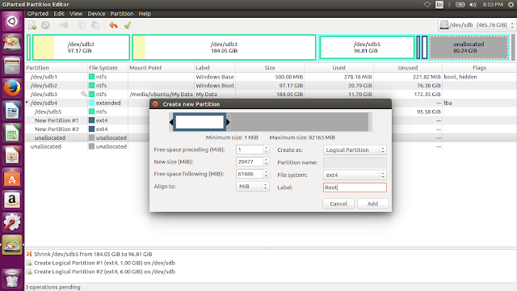
Task: Click the Flags column header
Action: click(479, 68)
